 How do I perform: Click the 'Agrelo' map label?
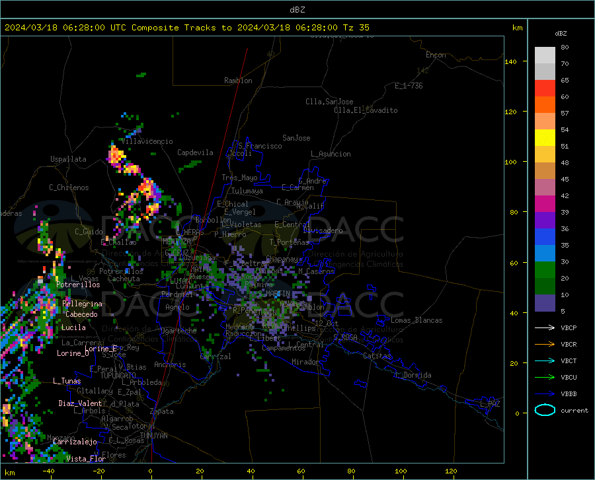[177, 307]
